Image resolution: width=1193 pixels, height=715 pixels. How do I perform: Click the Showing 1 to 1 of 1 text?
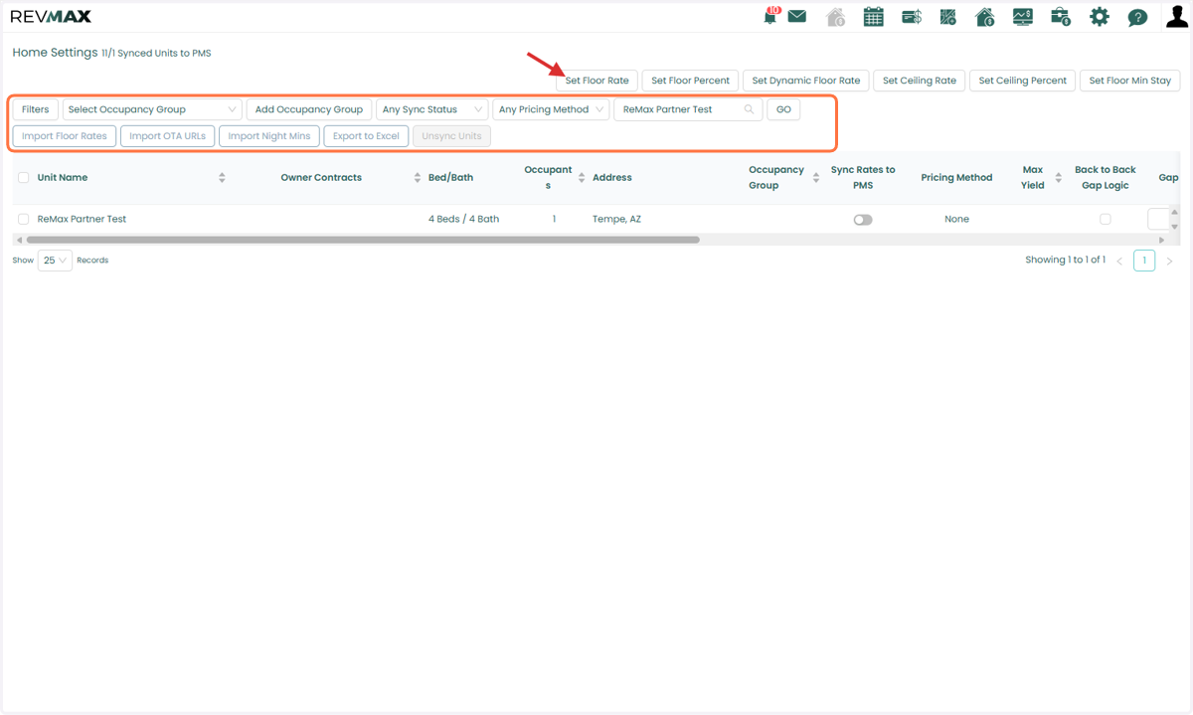[1065, 260]
